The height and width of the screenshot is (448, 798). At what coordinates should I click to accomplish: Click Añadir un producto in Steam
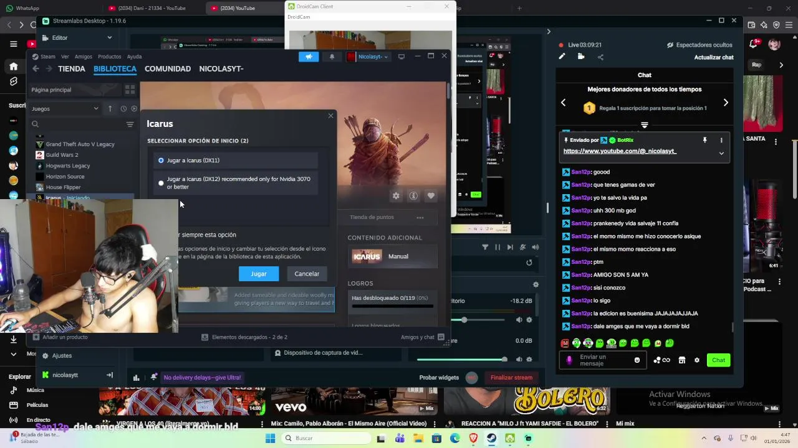pos(60,337)
